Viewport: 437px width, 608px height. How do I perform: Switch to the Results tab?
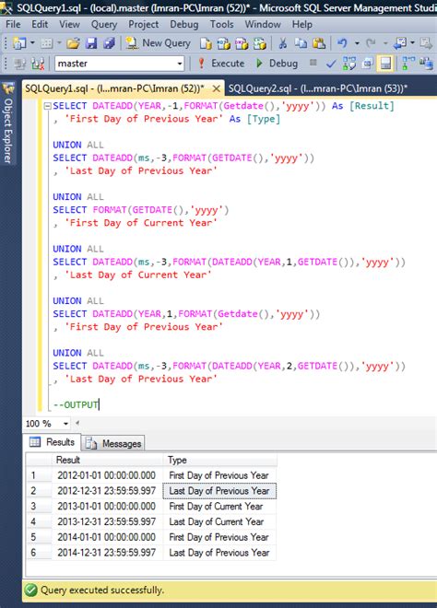[x=52, y=442]
